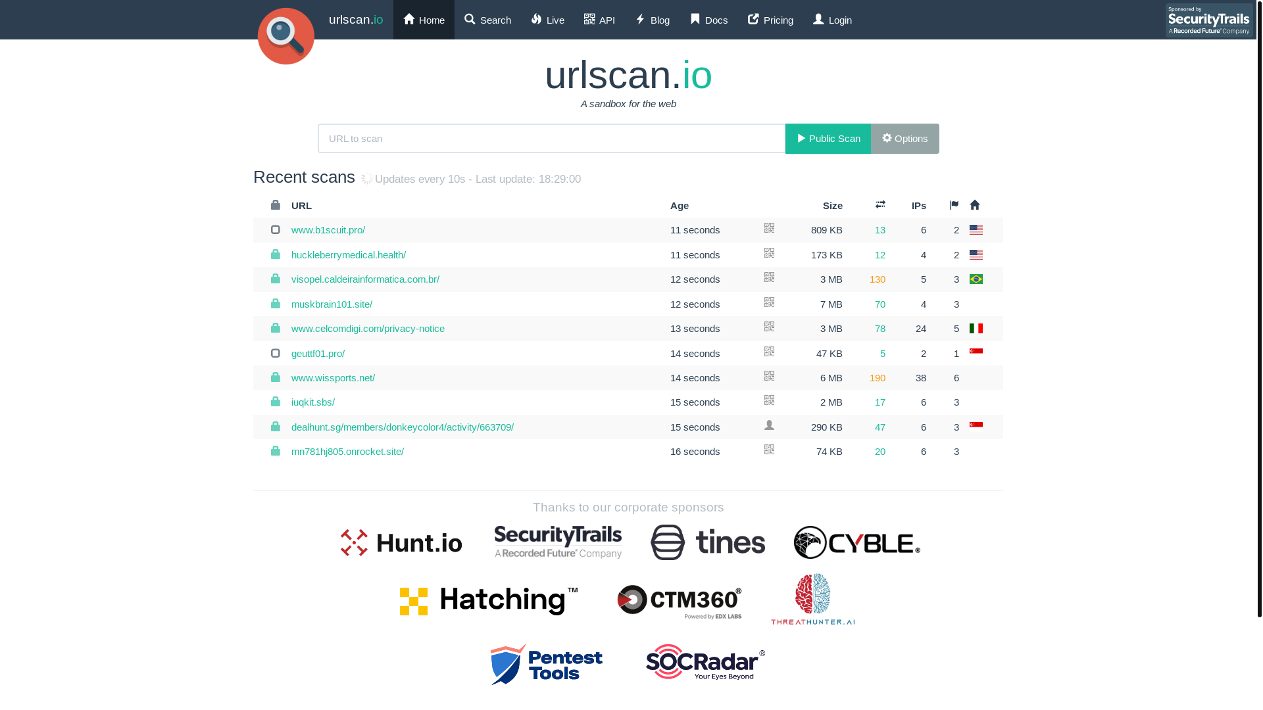
Task: Open Cyble sponsor logo
Action: tap(857, 542)
